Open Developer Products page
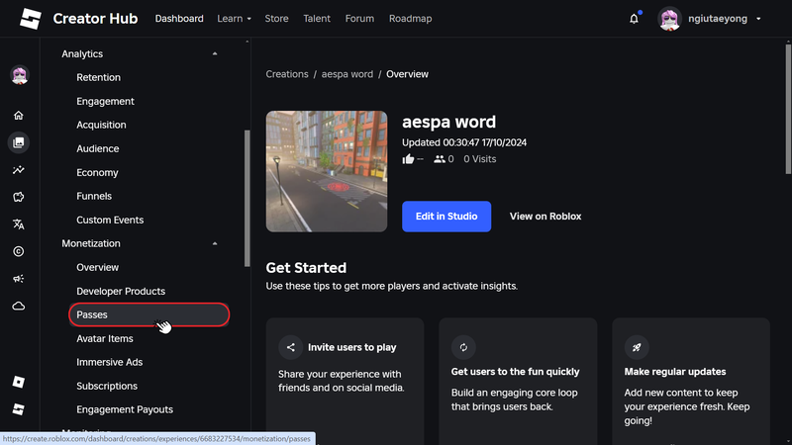The height and width of the screenshot is (445, 792). pyautogui.click(x=121, y=291)
